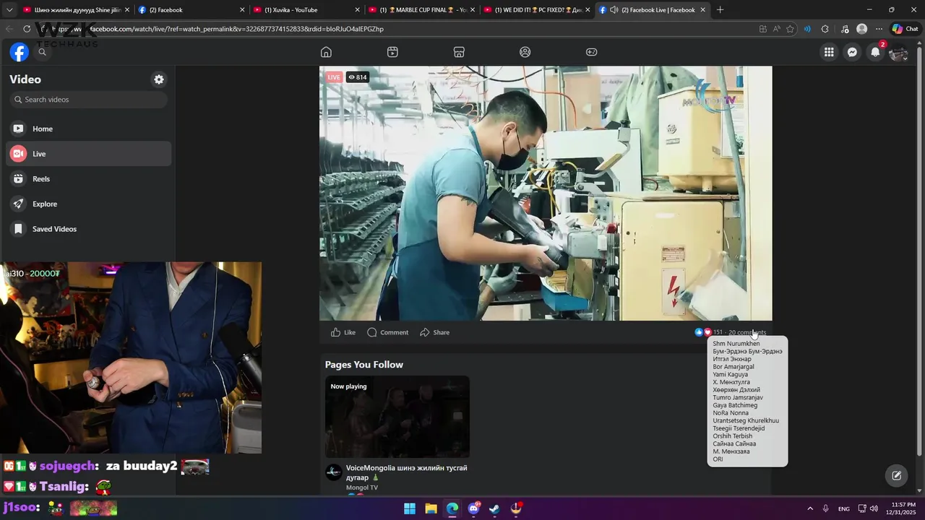Open the Copilot Chat button
Viewport: 925px width, 520px height.
pyautogui.click(x=905, y=29)
